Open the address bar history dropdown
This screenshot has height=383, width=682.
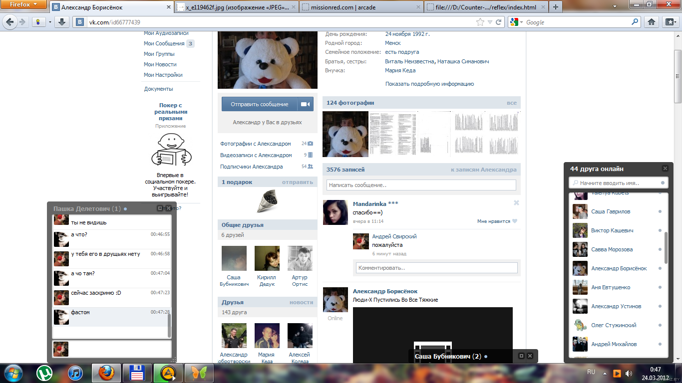click(x=490, y=22)
